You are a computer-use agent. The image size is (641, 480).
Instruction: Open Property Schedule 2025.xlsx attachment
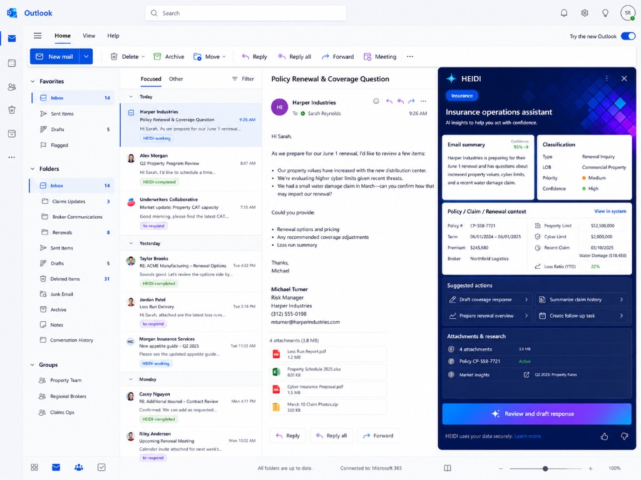click(328, 372)
